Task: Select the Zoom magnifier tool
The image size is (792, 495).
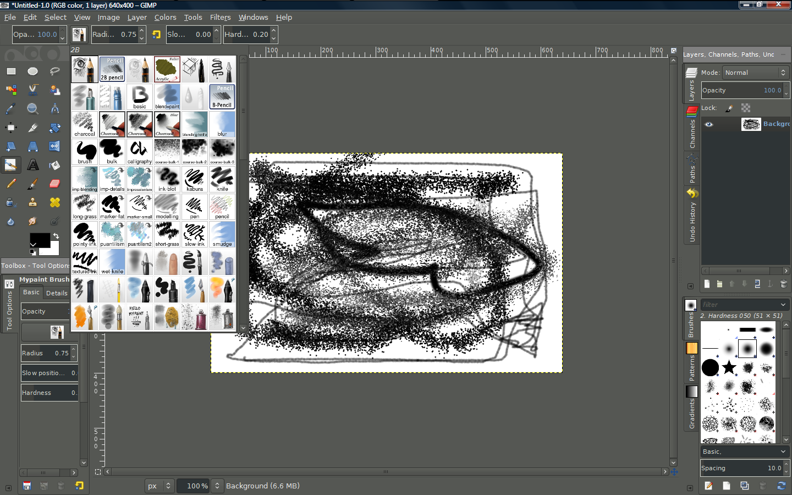Action: point(33,108)
